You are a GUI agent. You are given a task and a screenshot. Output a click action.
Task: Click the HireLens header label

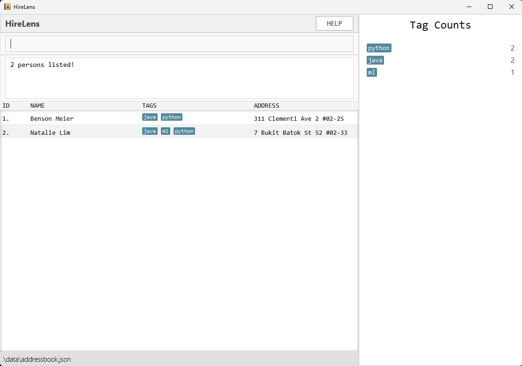click(x=22, y=23)
